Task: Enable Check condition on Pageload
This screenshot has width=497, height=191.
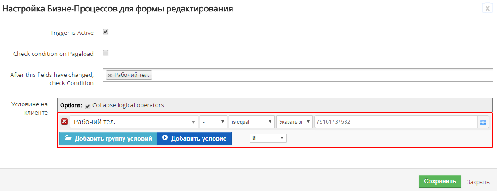Action: [106, 53]
